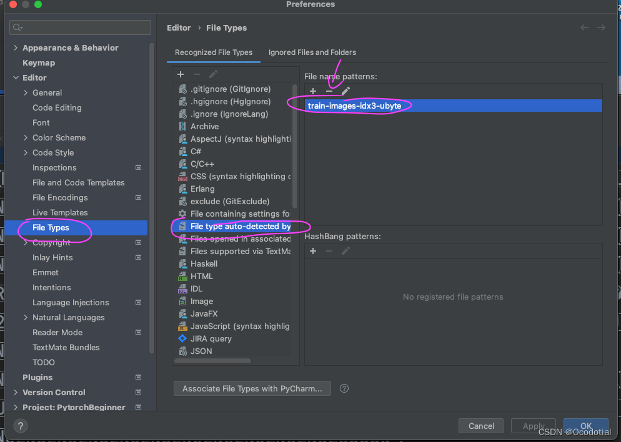Screen dimensions: 621x442
Task: Remove the train-images-idx3-ubyte pattern
Action: 329,91
